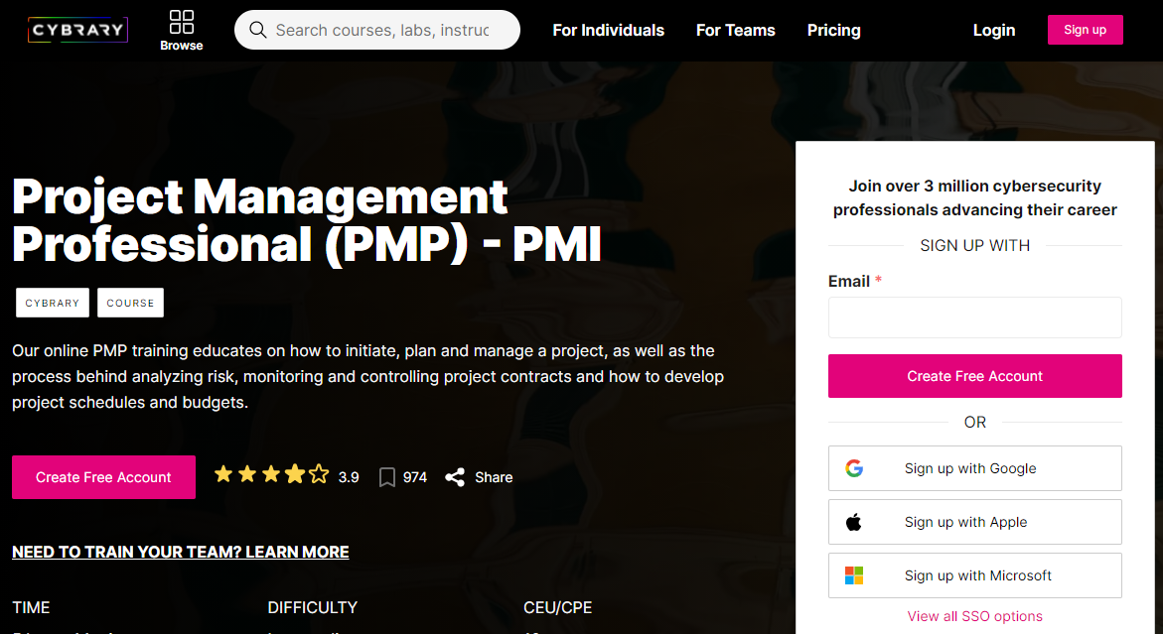
Task: Go to the Pricing page
Action: [x=833, y=30]
